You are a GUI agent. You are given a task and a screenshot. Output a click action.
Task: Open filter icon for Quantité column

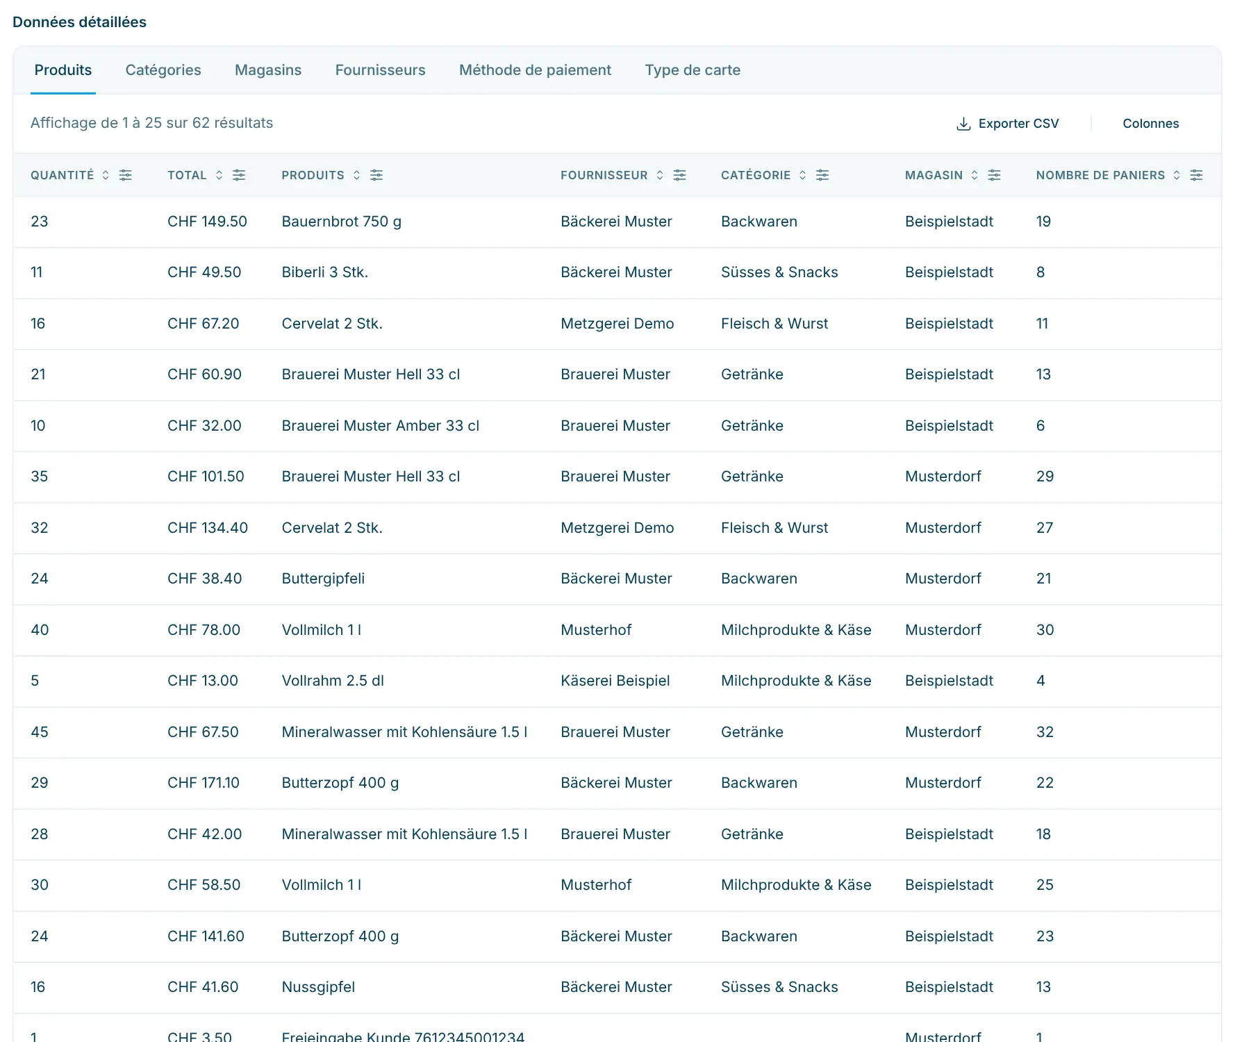coord(126,175)
